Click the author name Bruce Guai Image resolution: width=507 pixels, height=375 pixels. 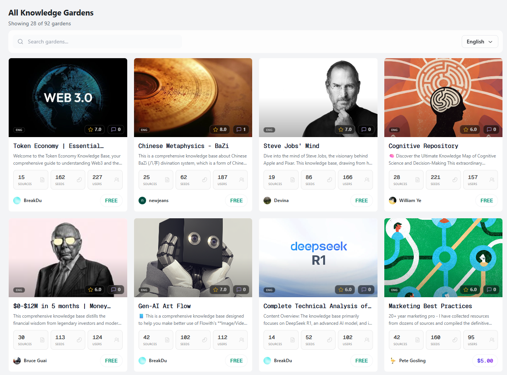click(35, 361)
